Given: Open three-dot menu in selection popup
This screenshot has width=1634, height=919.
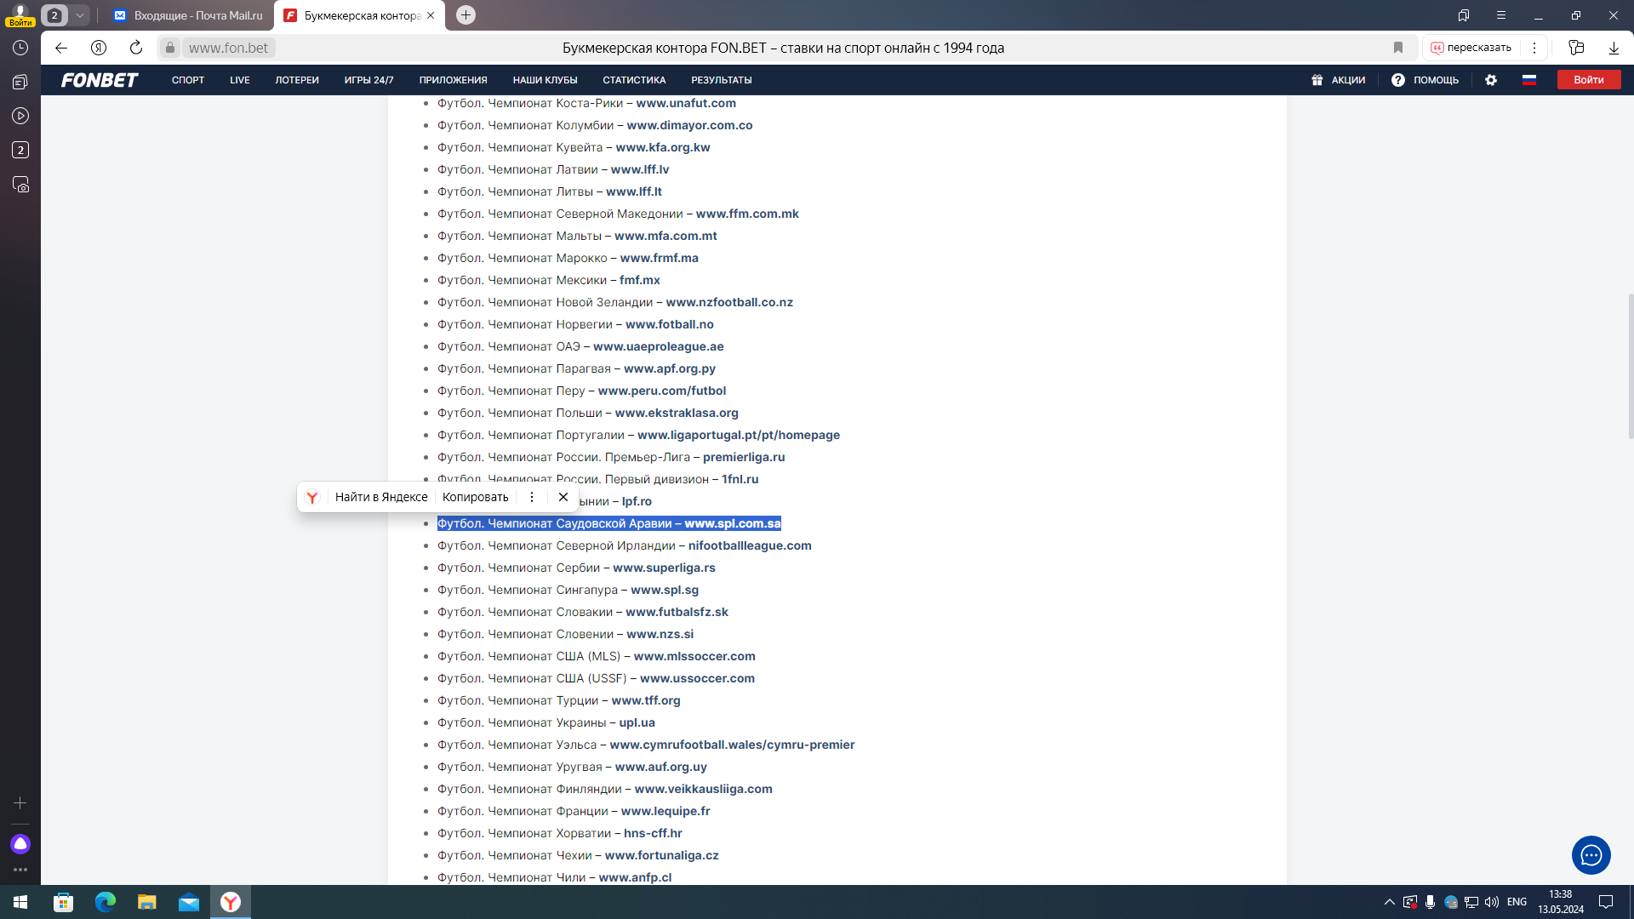Looking at the screenshot, I should 532,497.
